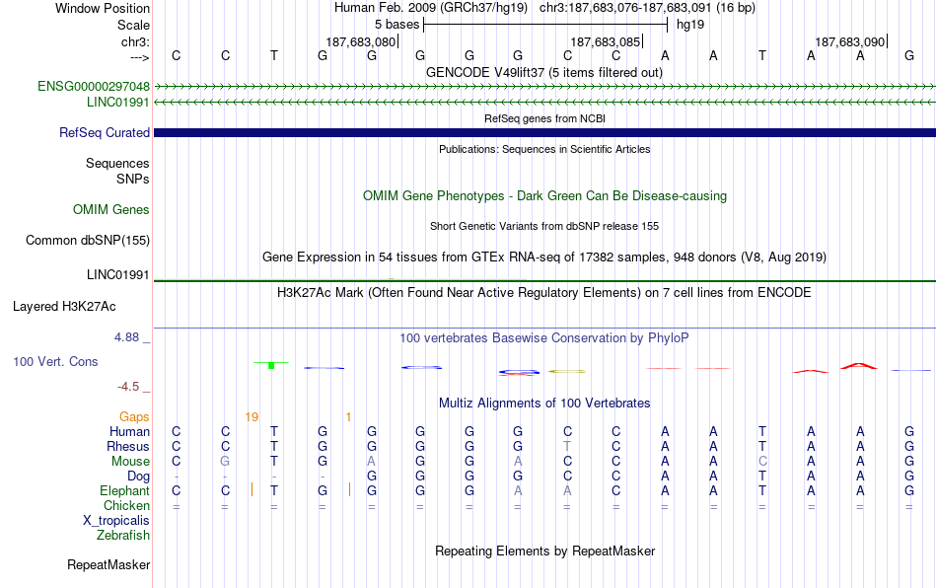
Task: Click the 4.88 upper scale value
Action: (126, 337)
